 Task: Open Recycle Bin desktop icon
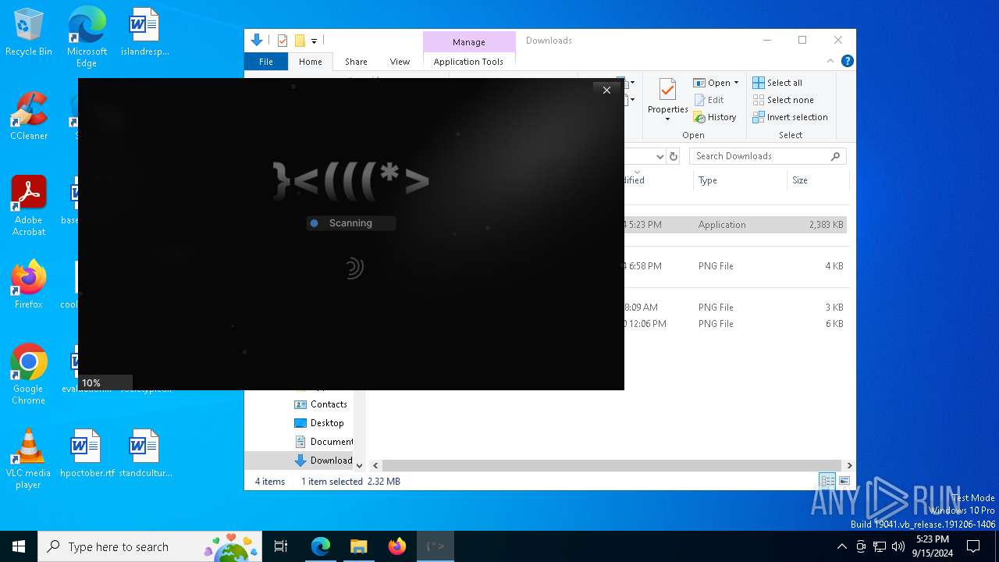(x=29, y=32)
